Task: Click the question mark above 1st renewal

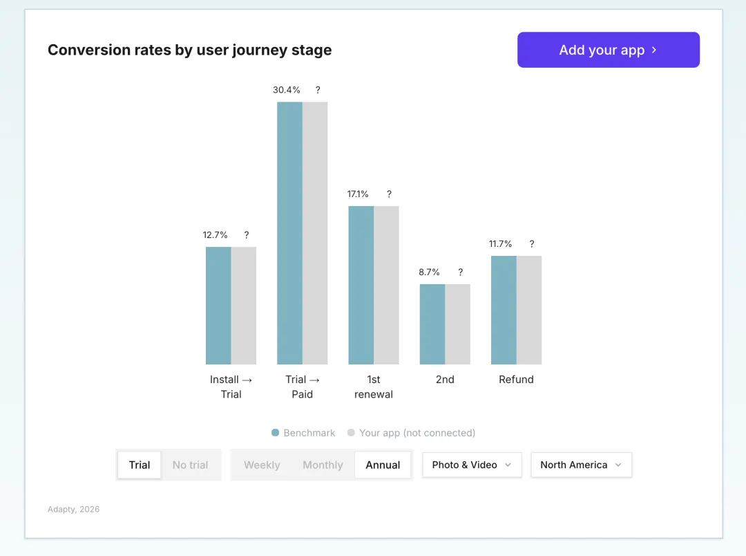Action: [x=389, y=194]
